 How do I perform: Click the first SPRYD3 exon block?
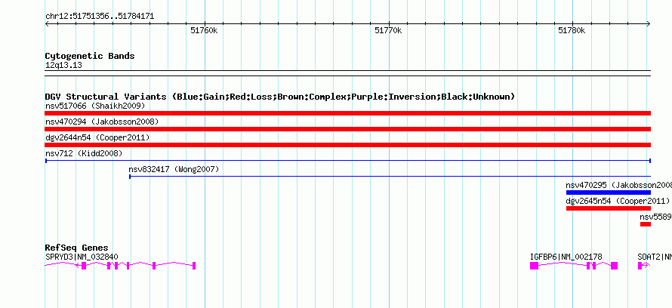pyautogui.click(x=84, y=266)
